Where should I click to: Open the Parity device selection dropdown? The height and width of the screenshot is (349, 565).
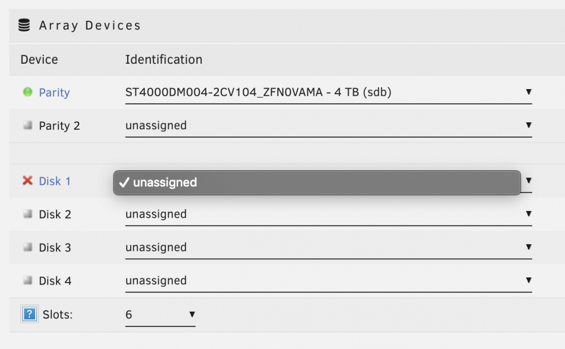pyautogui.click(x=329, y=92)
